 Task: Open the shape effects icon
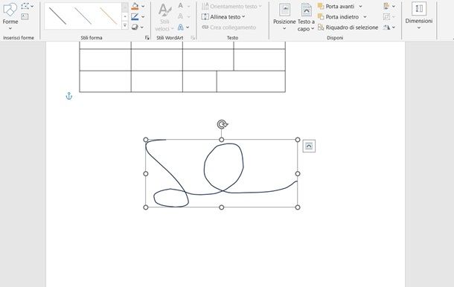(x=135, y=28)
